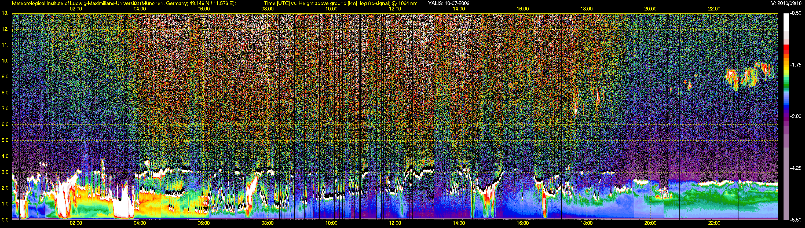Click the 'YALIS: 10-07-2009' date label
This screenshot has height=228, width=805.
[x=448, y=3]
